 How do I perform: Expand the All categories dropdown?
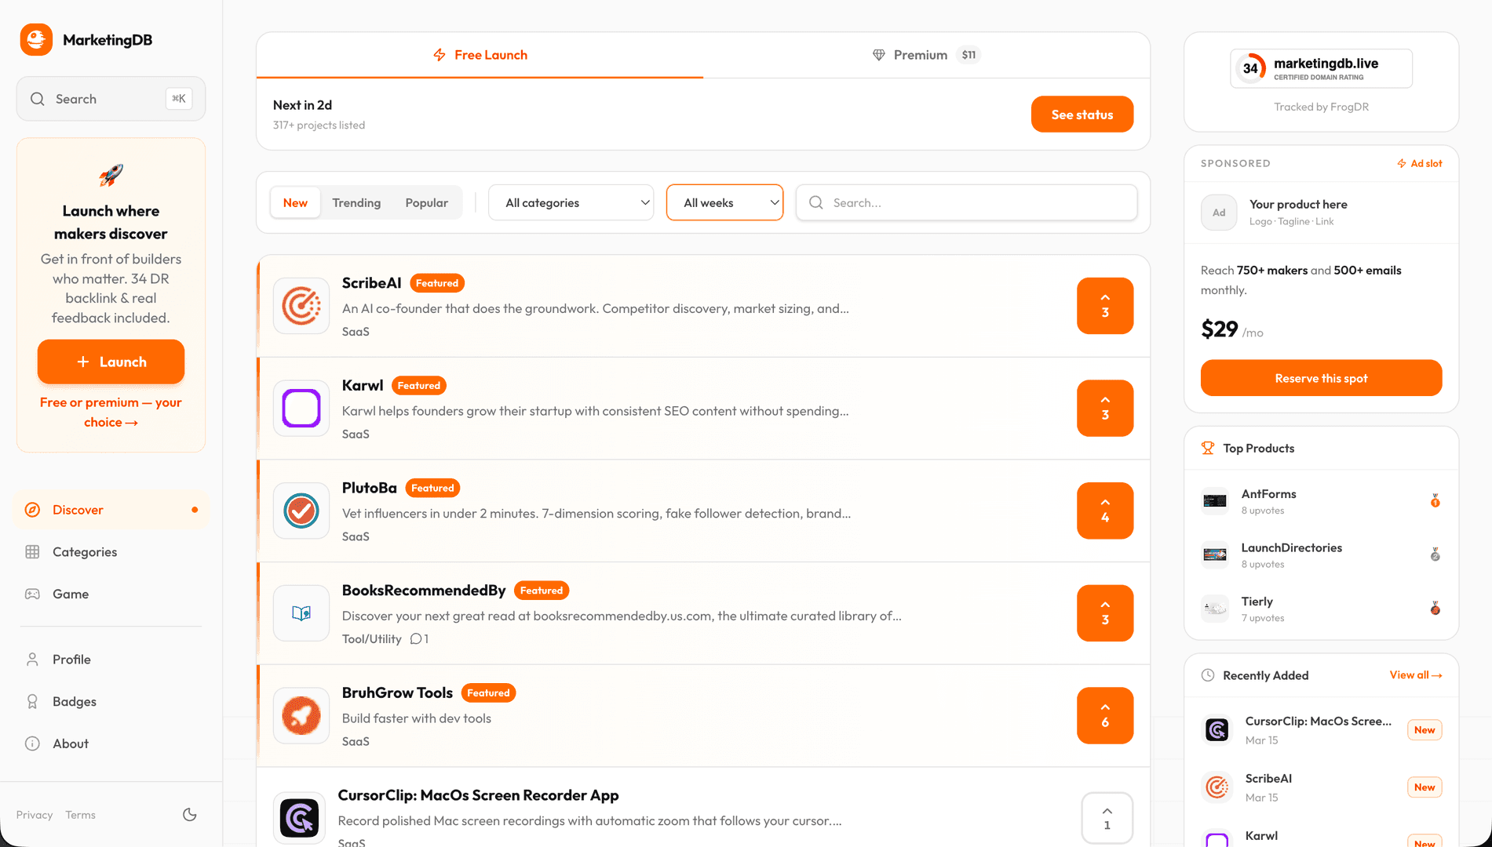tap(571, 202)
